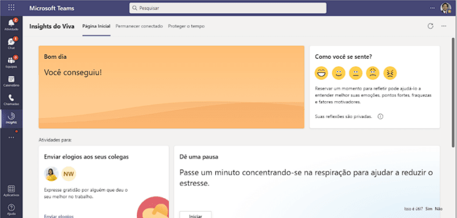
Task: Open Equipes in the sidebar
Action: 12,62
